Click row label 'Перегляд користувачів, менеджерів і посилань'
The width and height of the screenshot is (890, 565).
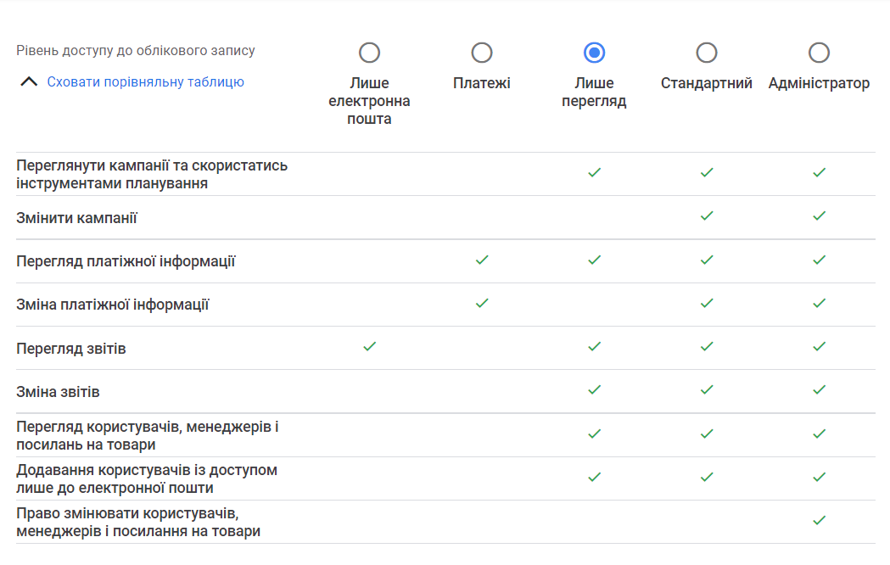click(148, 436)
